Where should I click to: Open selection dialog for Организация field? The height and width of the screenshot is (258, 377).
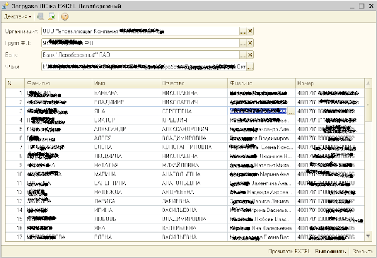pyautogui.click(x=243, y=31)
